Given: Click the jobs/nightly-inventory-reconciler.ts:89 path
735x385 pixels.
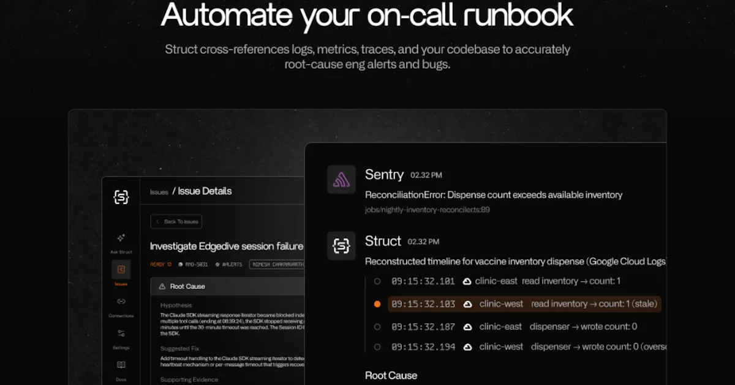Looking at the screenshot, I should [x=428, y=210].
